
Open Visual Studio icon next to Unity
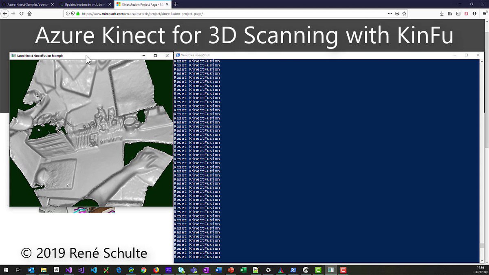pyautogui.click(x=68, y=270)
